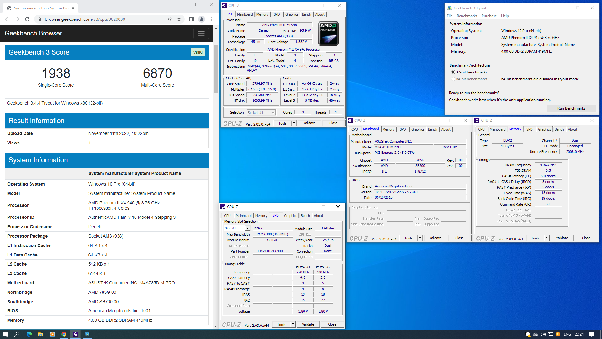Image resolution: width=602 pixels, height=339 pixels.
Task: Bookmark this page with the star icon
Action: point(179,19)
